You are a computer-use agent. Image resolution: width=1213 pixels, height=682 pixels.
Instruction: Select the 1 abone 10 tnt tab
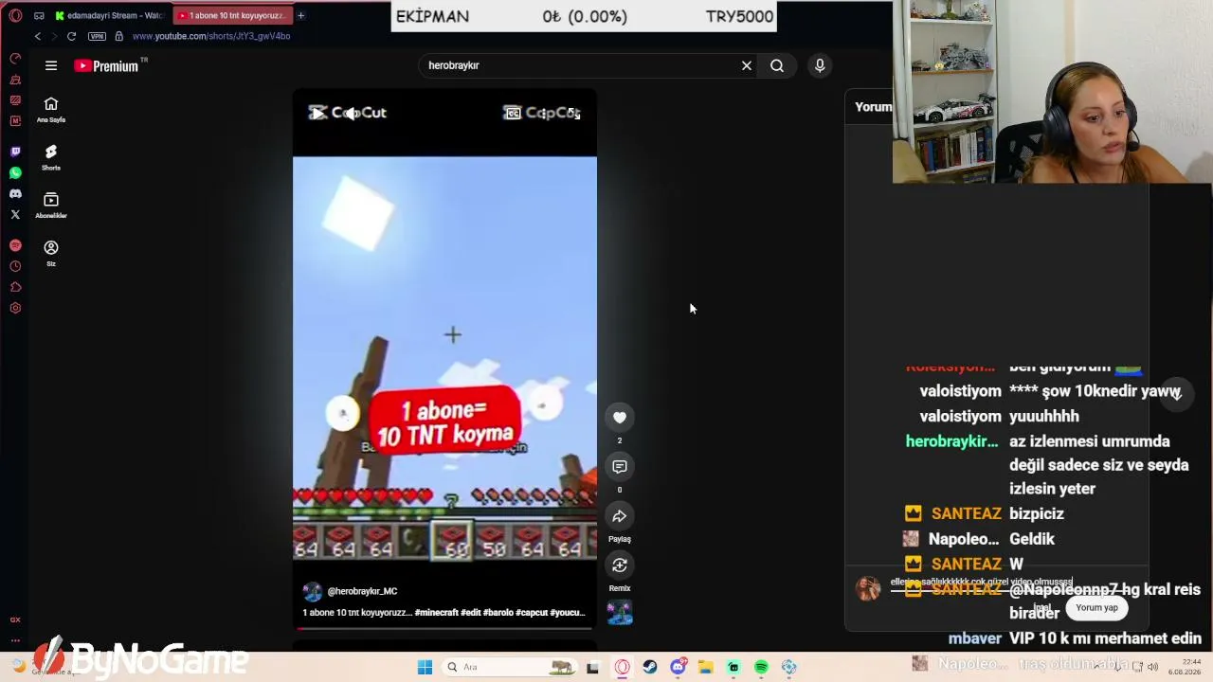click(231, 15)
